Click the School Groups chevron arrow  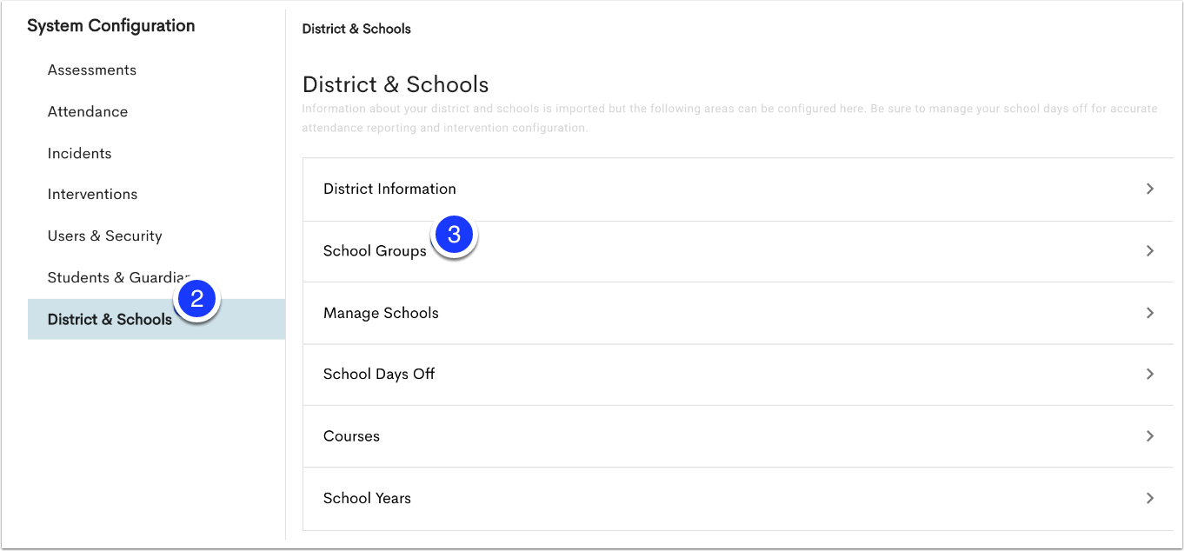(x=1149, y=251)
